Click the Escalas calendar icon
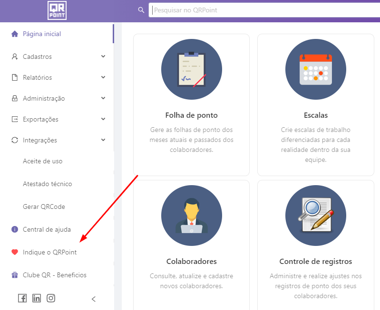The width and height of the screenshot is (380, 310). click(x=315, y=69)
